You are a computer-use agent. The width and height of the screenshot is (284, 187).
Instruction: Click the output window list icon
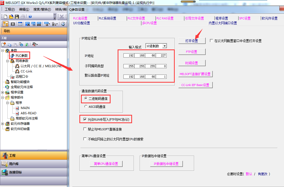click(20, 24)
